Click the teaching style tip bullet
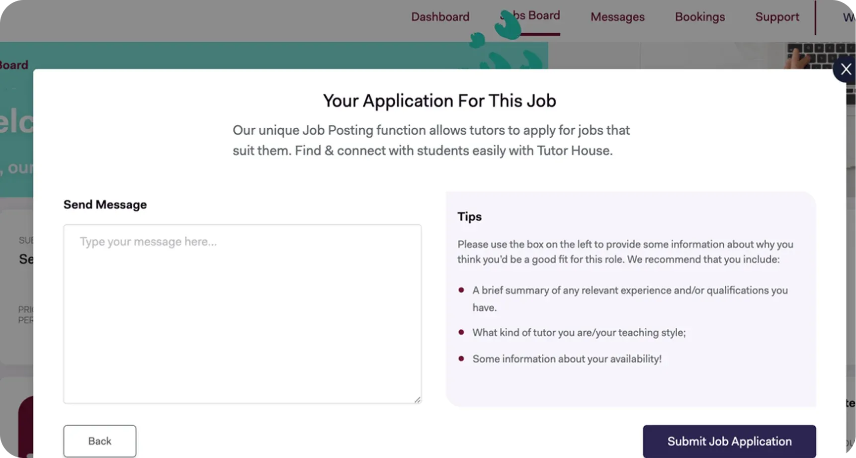The height and width of the screenshot is (458, 856). pyautogui.click(x=579, y=333)
